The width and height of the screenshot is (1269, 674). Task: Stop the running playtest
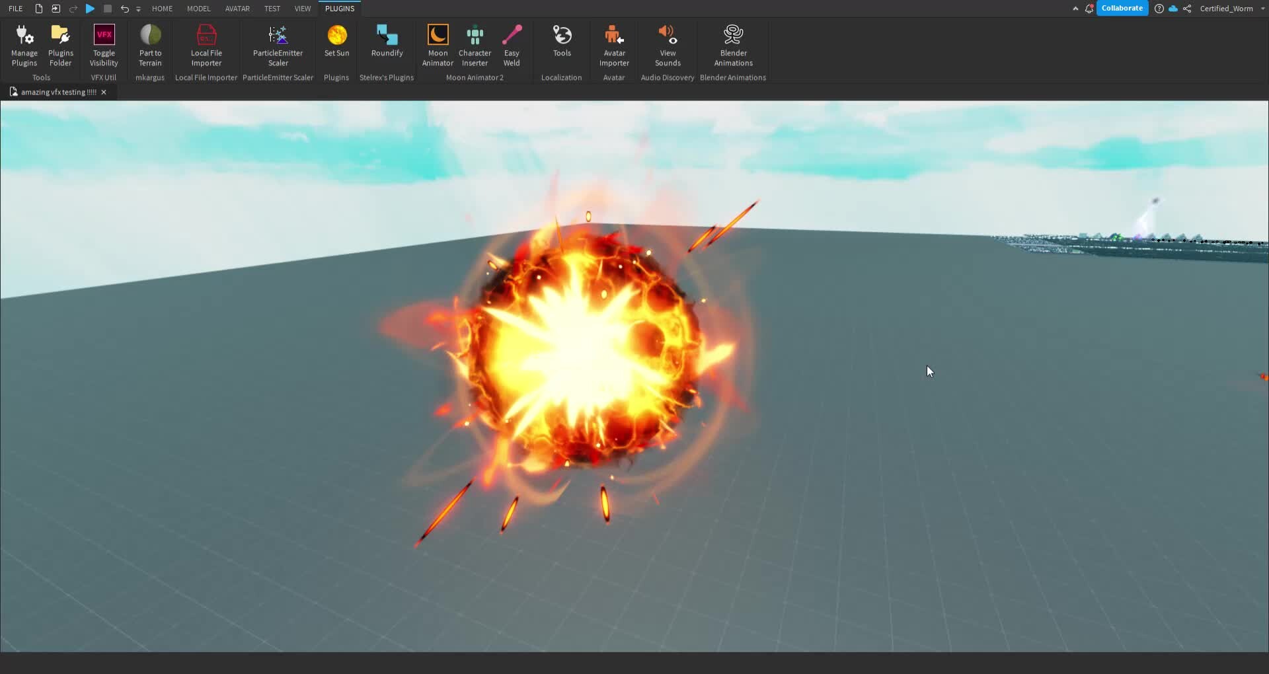coord(108,9)
